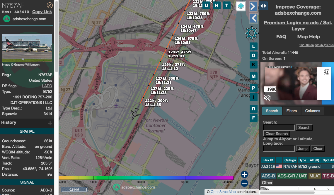Click the adsbexchange logo in info panel
The width and height of the screenshot is (334, 195).
coord(7,19)
